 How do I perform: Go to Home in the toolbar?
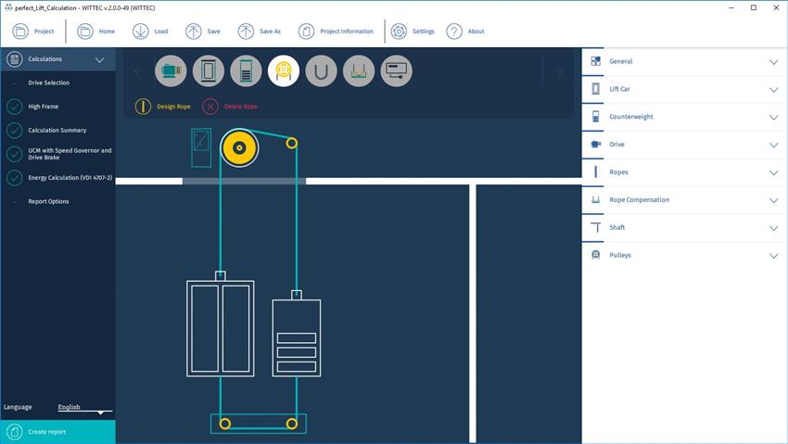point(96,32)
